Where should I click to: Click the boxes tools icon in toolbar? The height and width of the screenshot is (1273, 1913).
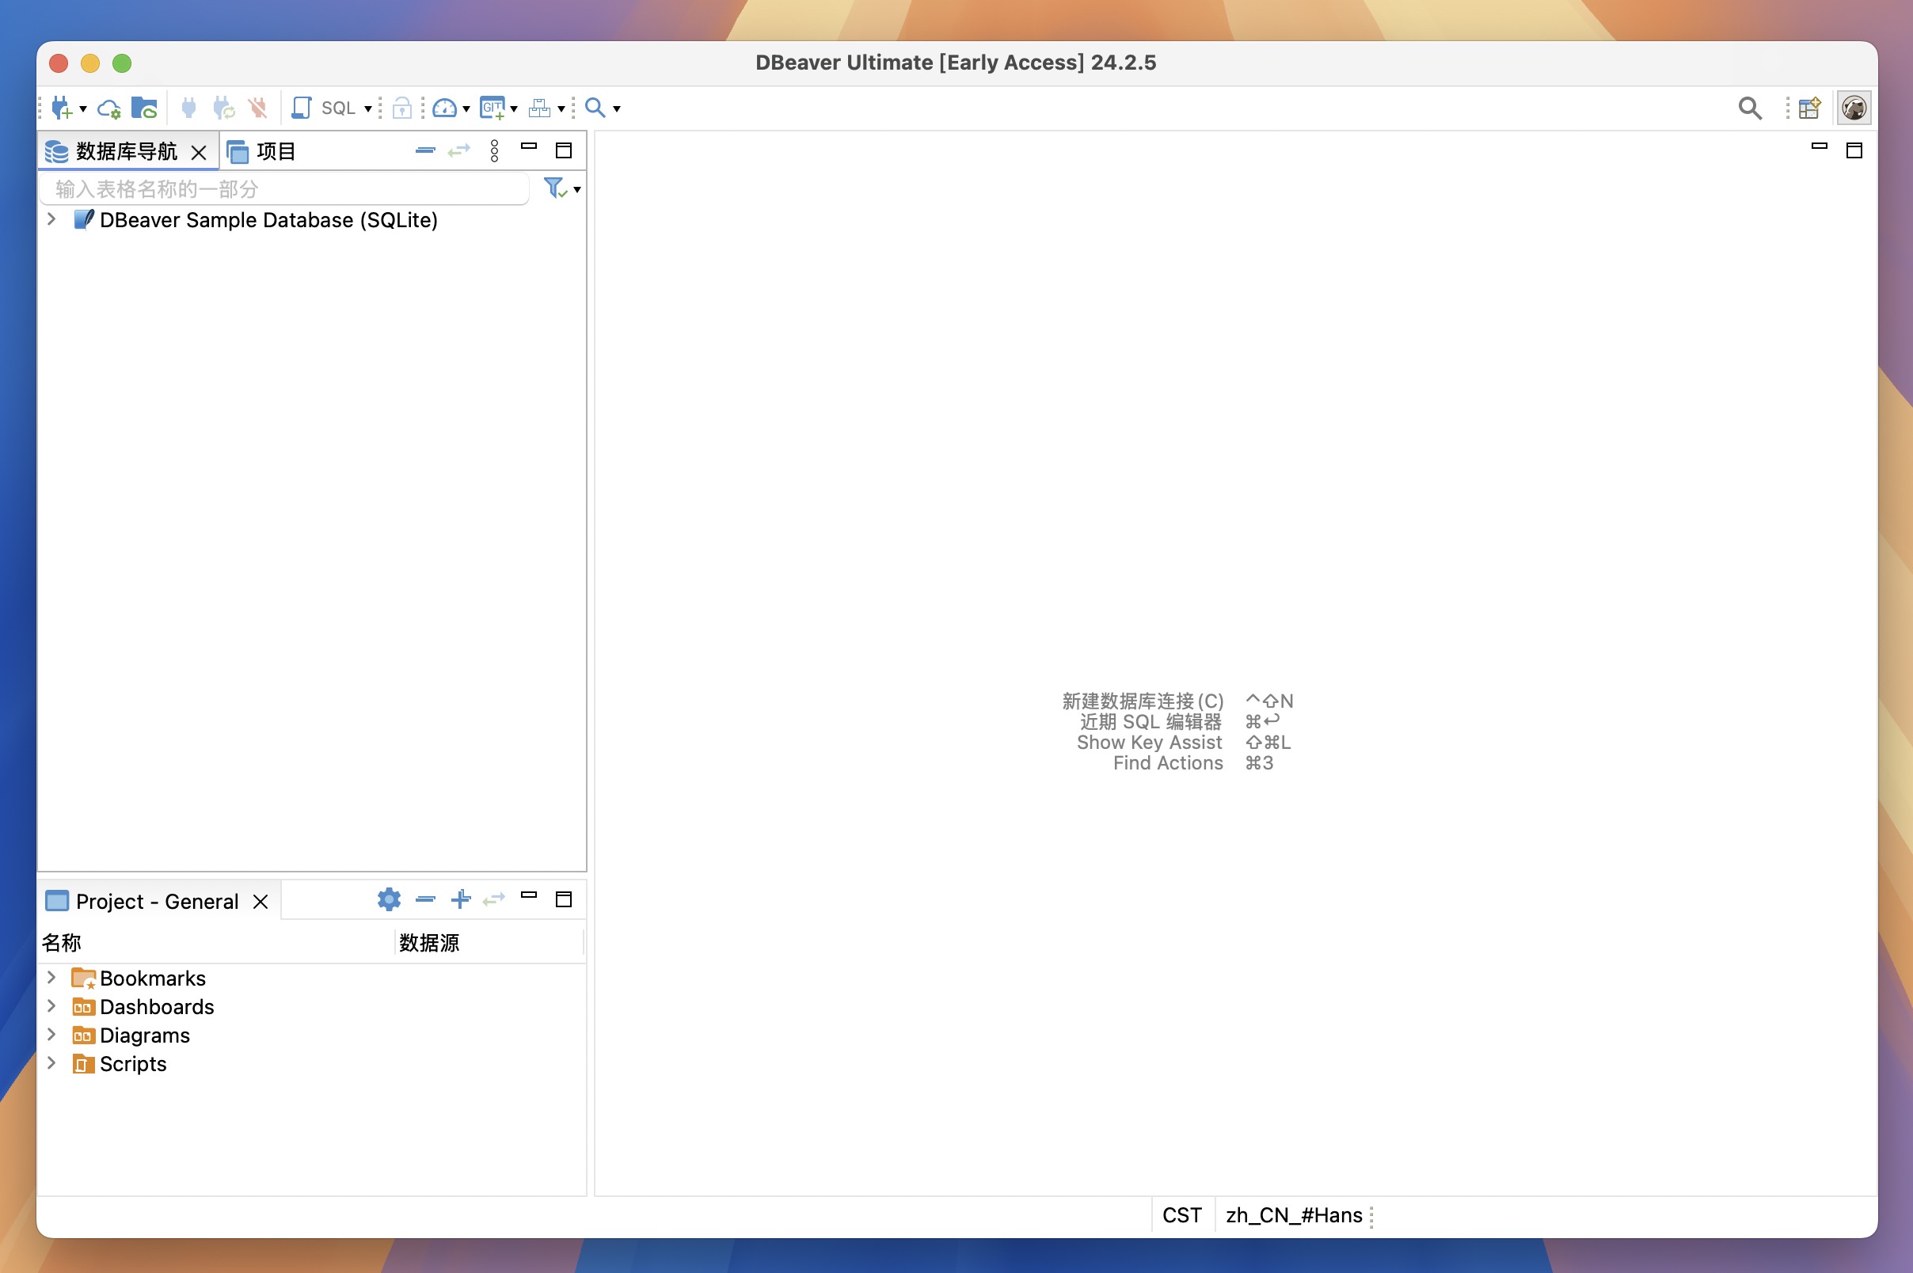pos(540,108)
